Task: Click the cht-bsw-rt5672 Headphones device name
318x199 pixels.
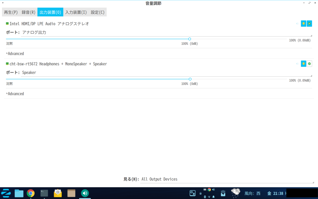Action: [x=58, y=64]
